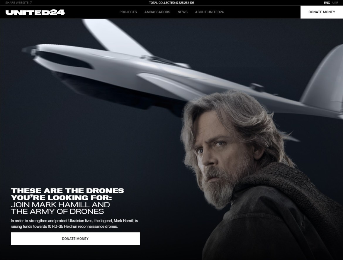
Task: Click the share arrow icon
Action: [x=31, y=3]
